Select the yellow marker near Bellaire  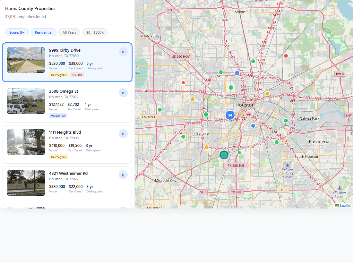point(206,147)
